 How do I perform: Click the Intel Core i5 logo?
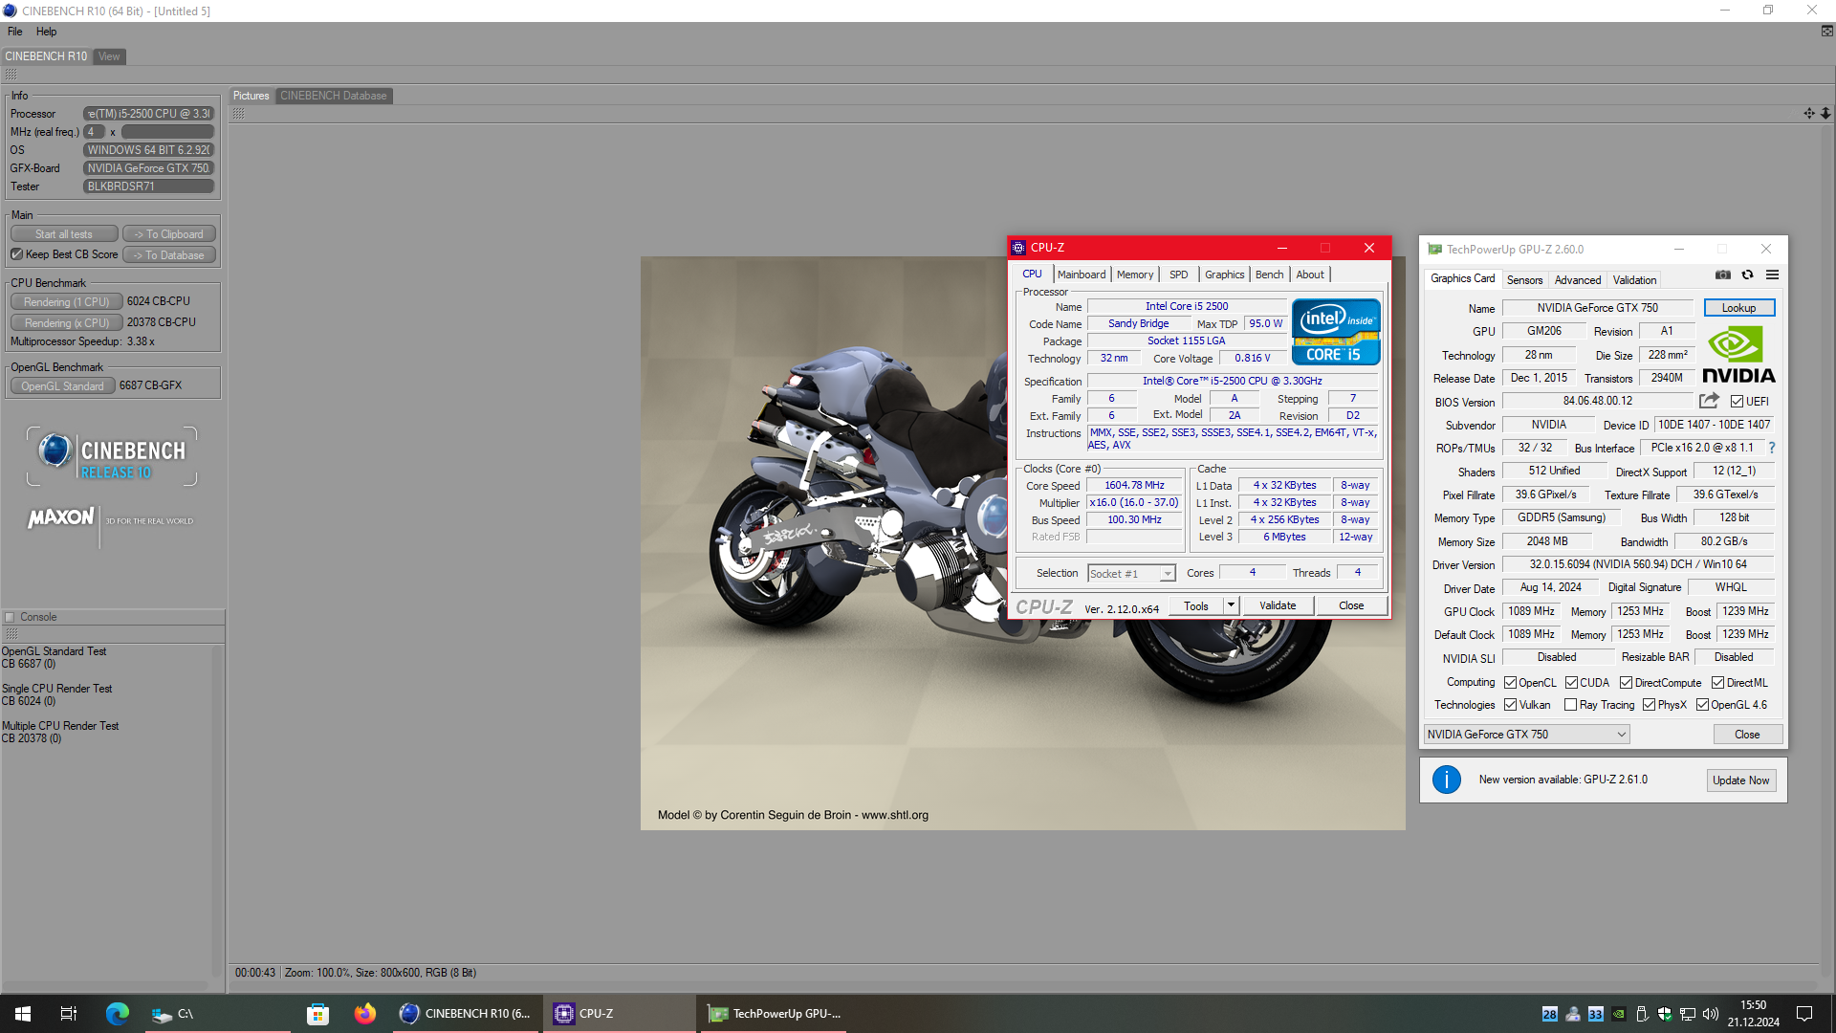click(1336, 331)
